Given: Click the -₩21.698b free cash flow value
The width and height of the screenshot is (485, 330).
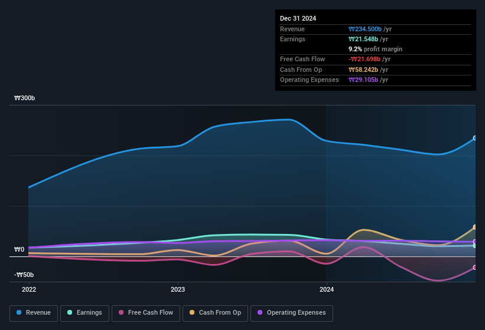Looking at the screenshot, I should (x=364, y=59).
